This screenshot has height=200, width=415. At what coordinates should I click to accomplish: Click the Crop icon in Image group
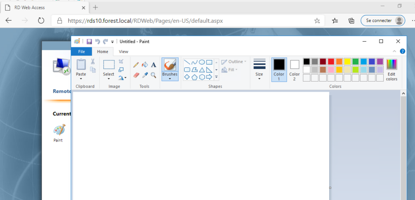point(121,61)
